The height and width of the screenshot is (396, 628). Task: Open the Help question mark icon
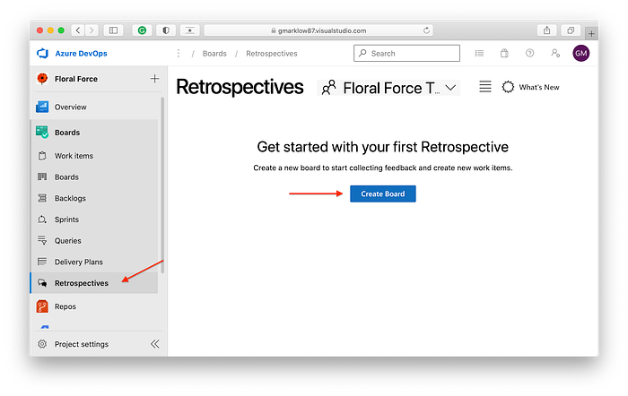click(529, 53)
